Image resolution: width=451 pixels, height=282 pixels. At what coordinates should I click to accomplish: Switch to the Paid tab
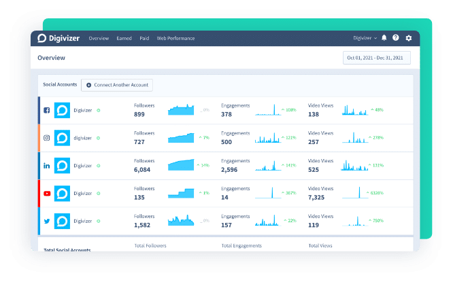[x=144, y=38]
